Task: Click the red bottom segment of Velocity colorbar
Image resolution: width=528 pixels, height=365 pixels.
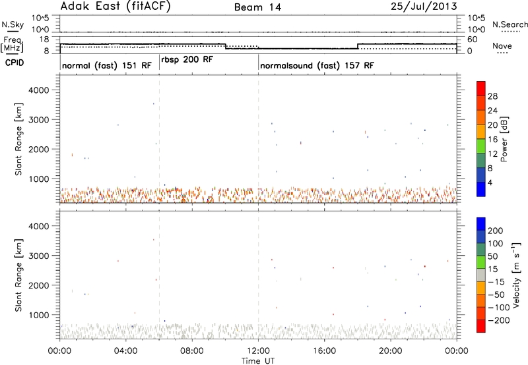Action: pyautogui.click(x=481, y=326)
